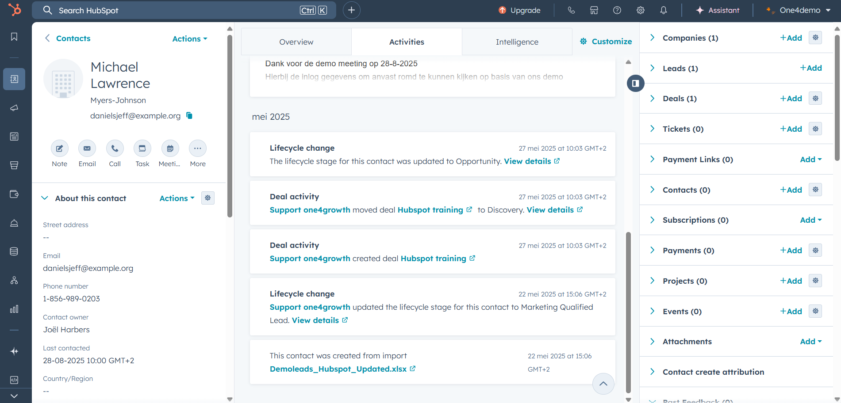The height and width of the screenshot is (403, 841).
Task: Open the notifications bell icon
Action: tap(663, 10)
